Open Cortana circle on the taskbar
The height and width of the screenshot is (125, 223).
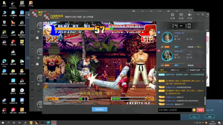click(x=14, y=122)
